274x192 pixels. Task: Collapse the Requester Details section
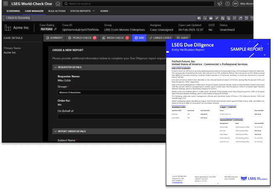point(56,67)
